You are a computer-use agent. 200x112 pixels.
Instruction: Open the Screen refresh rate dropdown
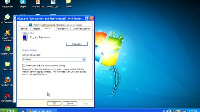pyautogui.click(x=84, y=59)
